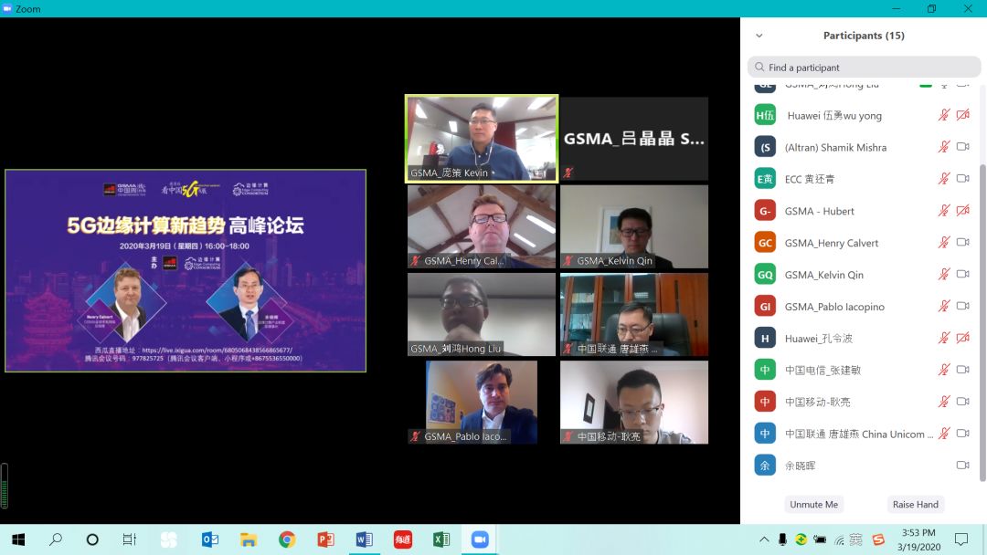Select participant (Altran) Shamik Mishra name
Image resolution: width=987 pixels, height=555 pixels.
click(835, 147)
